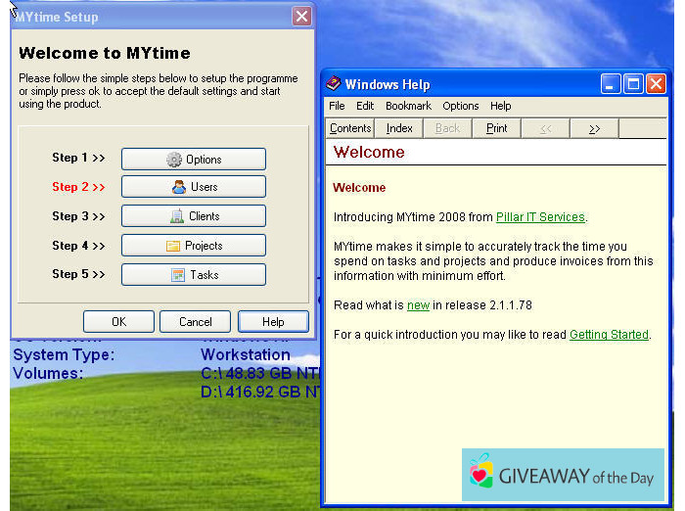Click the building icon on Clients button
Viewport: 685px width, 511px height.
(177, 216)
